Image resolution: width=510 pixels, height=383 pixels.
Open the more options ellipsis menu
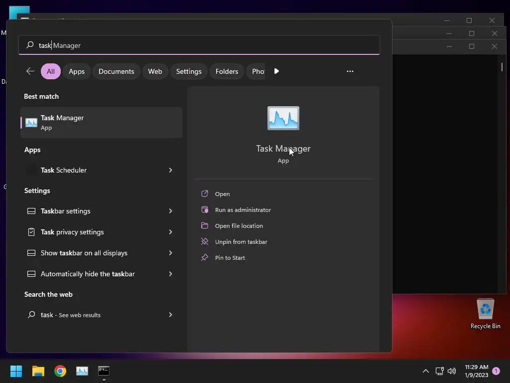(x=350, y=71)
